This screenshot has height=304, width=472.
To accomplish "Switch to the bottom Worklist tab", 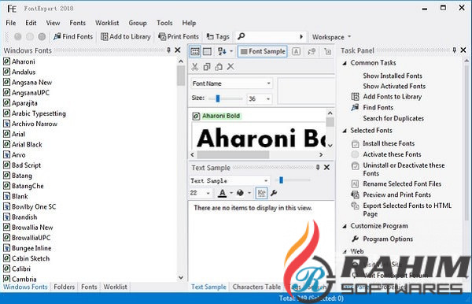I will (x=116, y=287).
